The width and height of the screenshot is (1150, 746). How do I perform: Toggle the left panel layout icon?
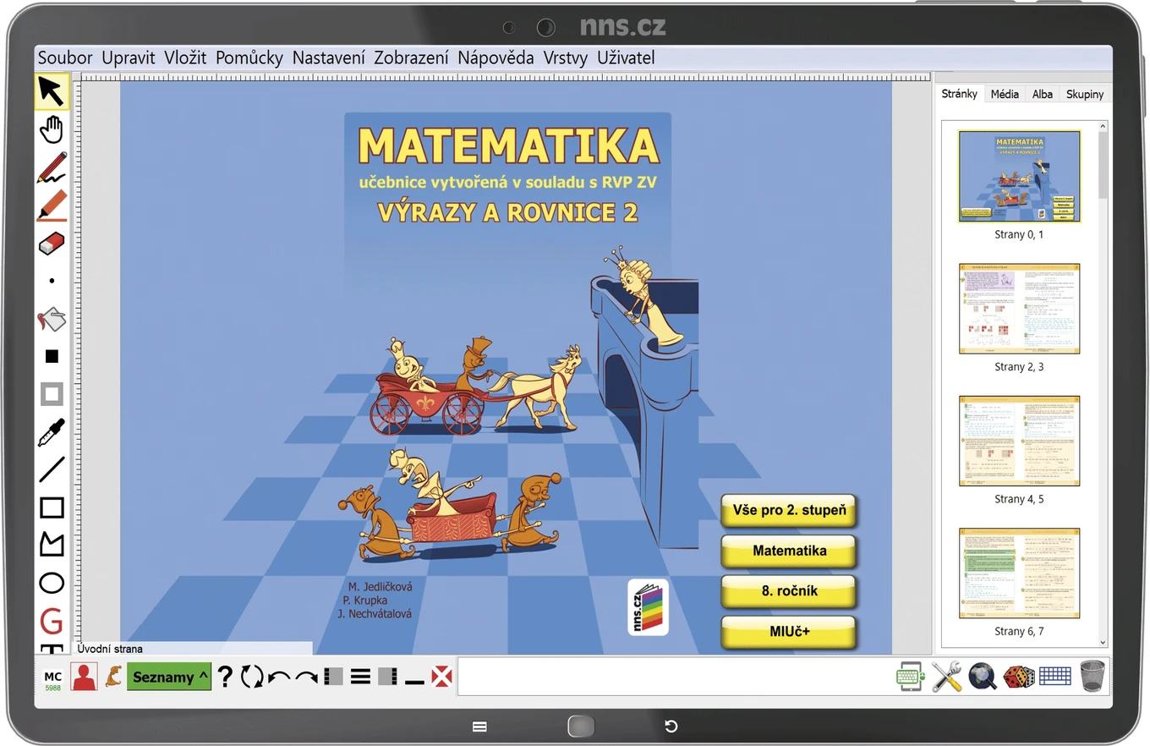pos(333,676)
